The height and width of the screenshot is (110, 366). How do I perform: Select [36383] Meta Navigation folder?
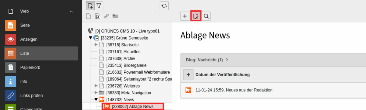(129, 93)
